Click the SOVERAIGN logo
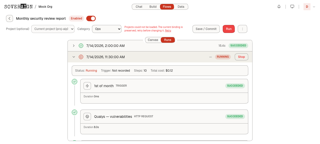This screenshot has height=144, width=320. 18,7
